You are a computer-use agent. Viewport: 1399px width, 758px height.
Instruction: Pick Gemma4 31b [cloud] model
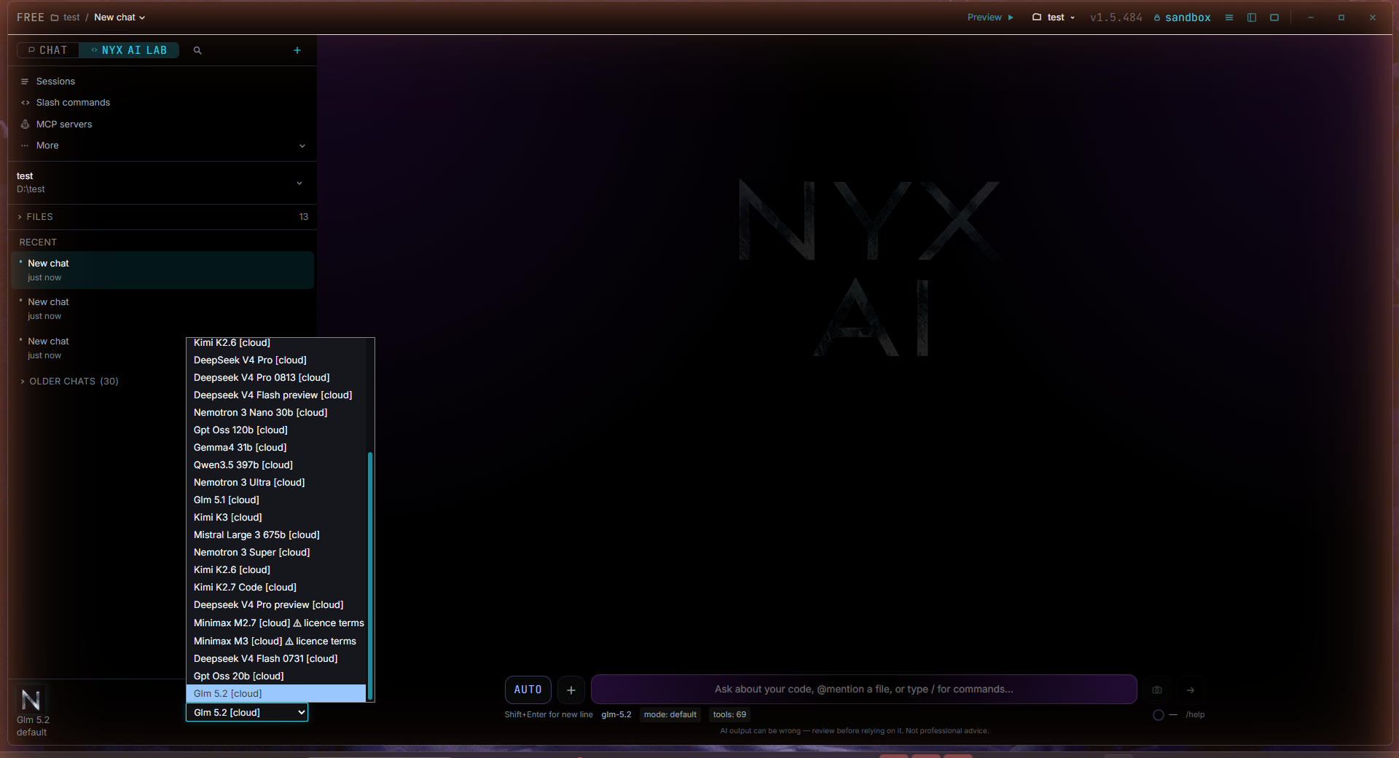(276, 448)
